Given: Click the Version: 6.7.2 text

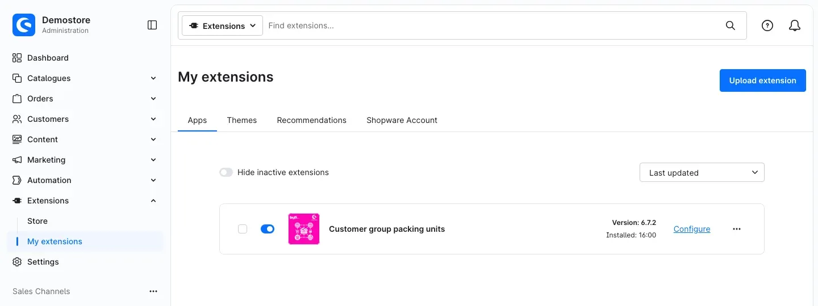Looking at the screenshot, I should click(x=634, y=223).
